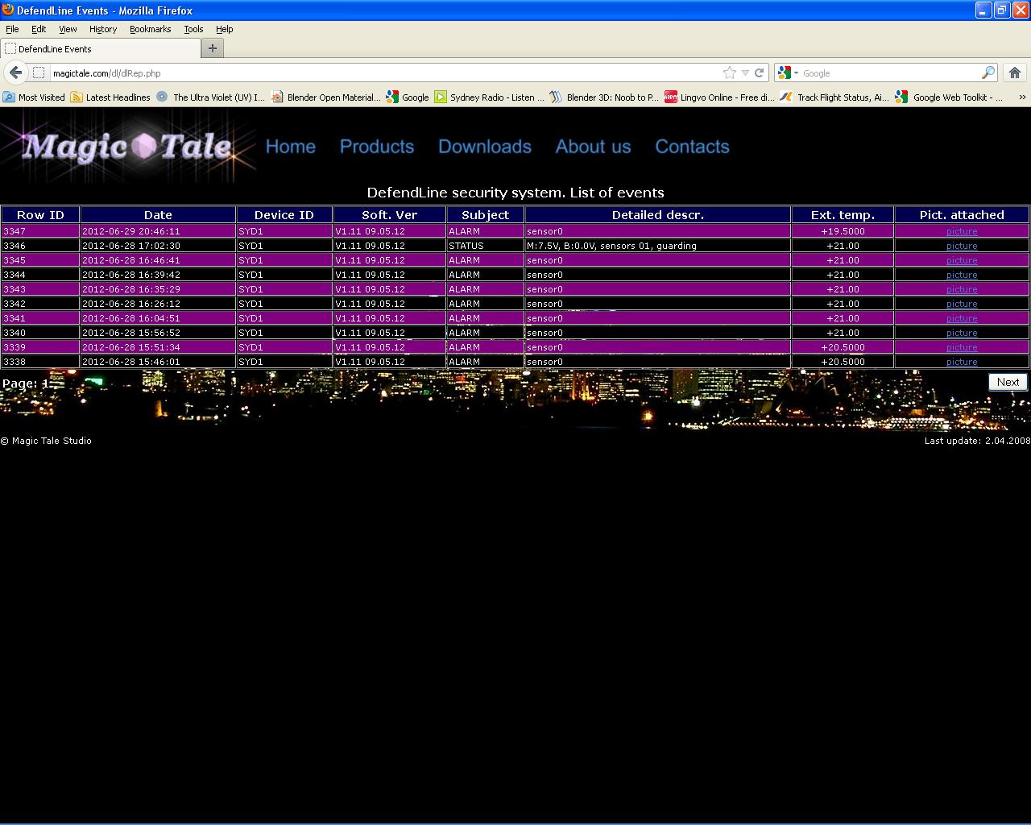Expand the bookmarks overflow chevron

[1021, 97]
